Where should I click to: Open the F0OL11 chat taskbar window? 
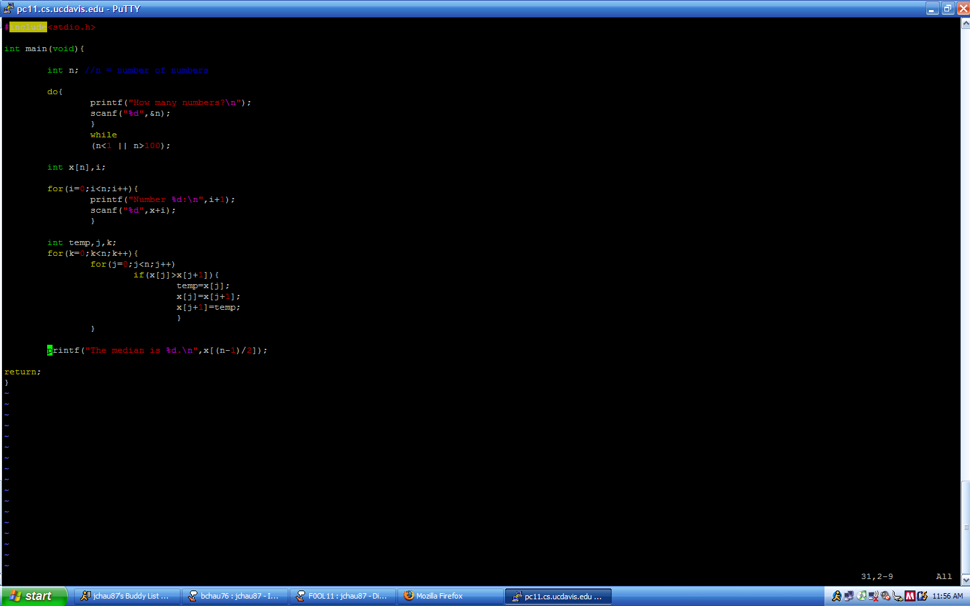342,596
